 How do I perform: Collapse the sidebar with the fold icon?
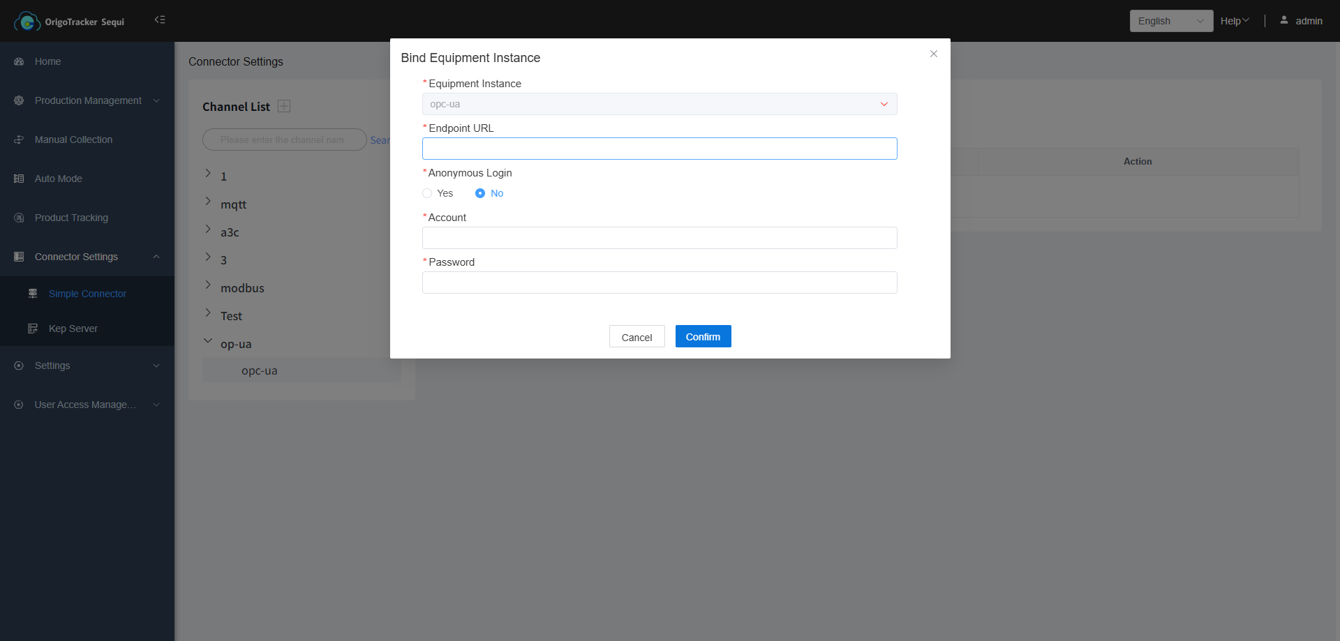pyautogui.click(x=160, y=20)
